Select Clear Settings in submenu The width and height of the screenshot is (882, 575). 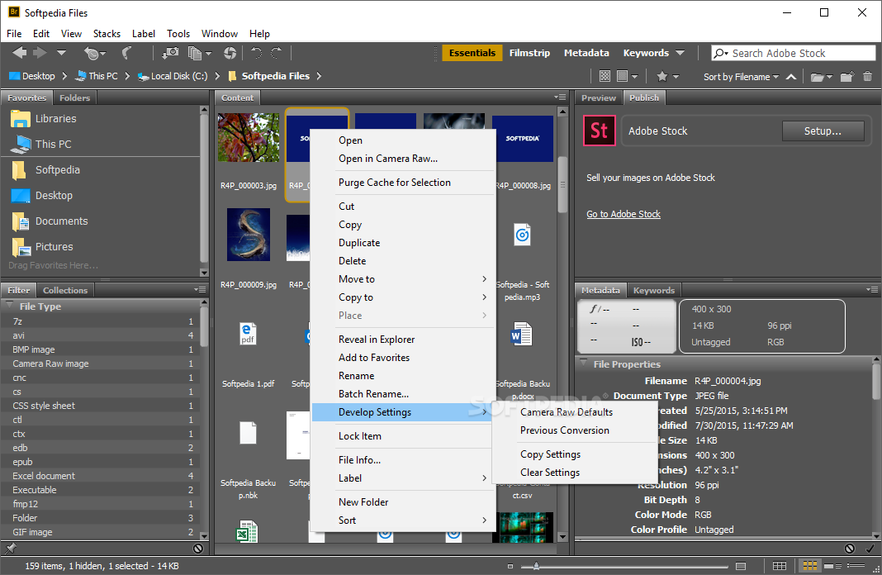click(549, 473)
